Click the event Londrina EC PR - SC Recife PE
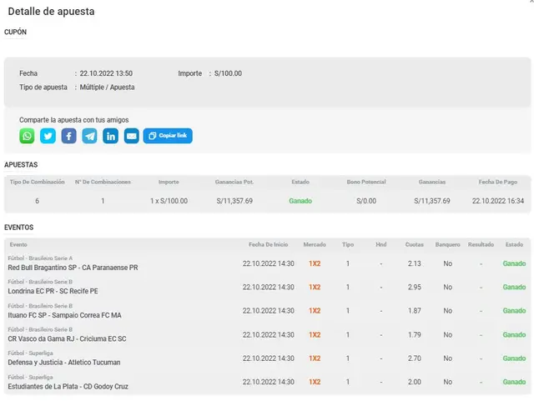This screenshot has width=534, height=401. pos(53,291)
